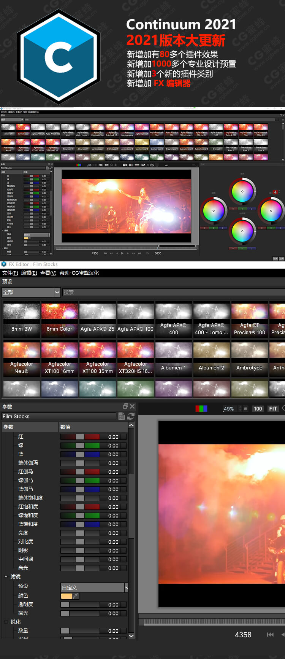Click the 参数 panel title in the enlarged view
This screenshot has height=659, width=285.
(x=7, y=407)
